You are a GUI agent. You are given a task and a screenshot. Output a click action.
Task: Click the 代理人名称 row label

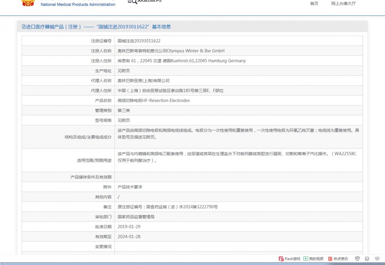101,81
